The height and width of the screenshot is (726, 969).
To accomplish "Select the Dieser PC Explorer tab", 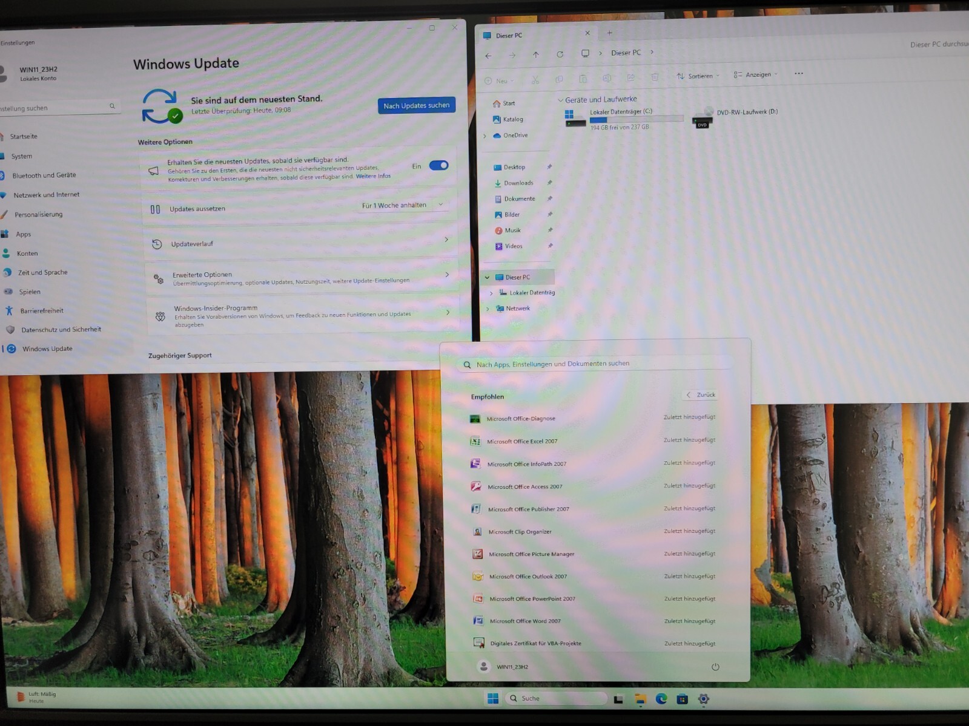I will click(x=537, y=34).
